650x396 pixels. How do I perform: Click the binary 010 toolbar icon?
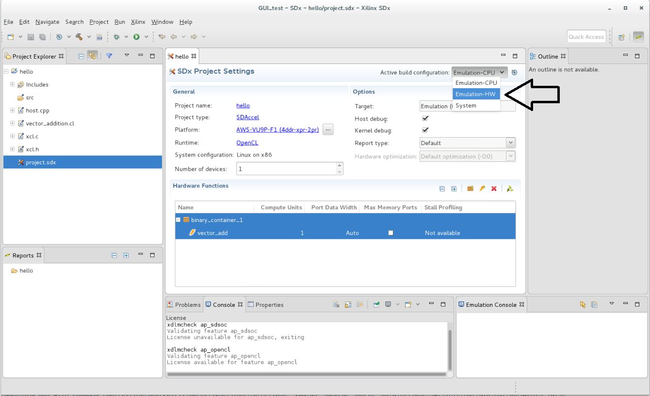tap(99, 37)
